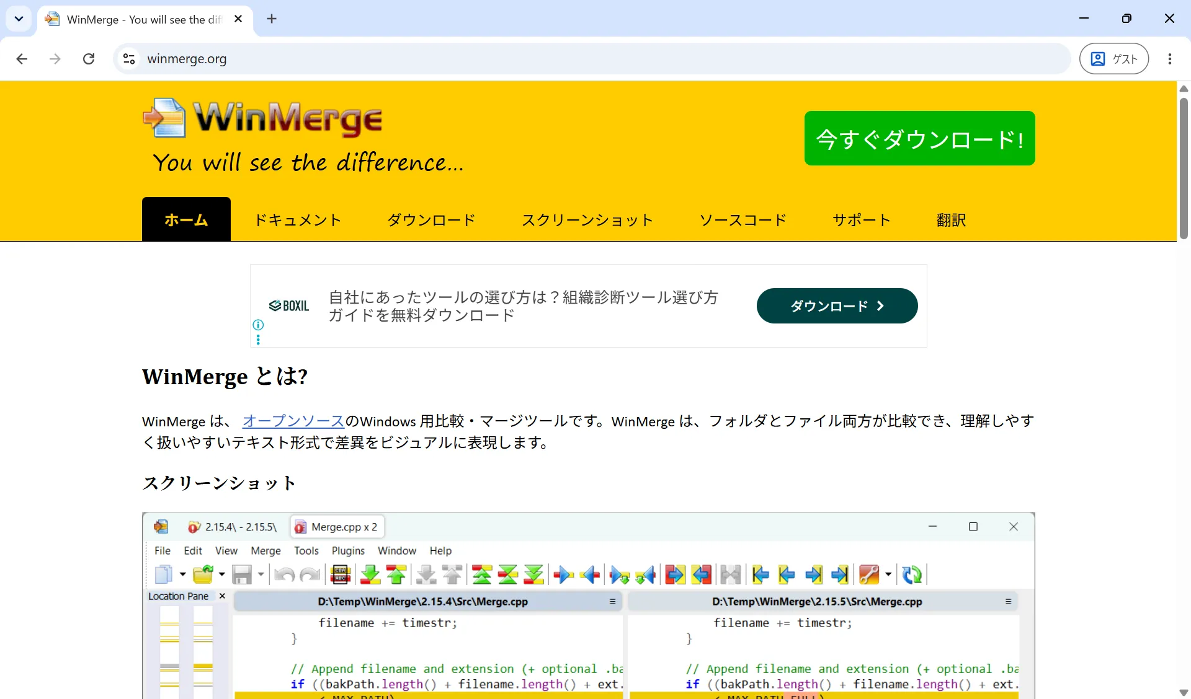Open the ダウンロード navigation tab
The width and height of the screenshot is (1191, 699).
pyautogui.click(x=431, y=219)
